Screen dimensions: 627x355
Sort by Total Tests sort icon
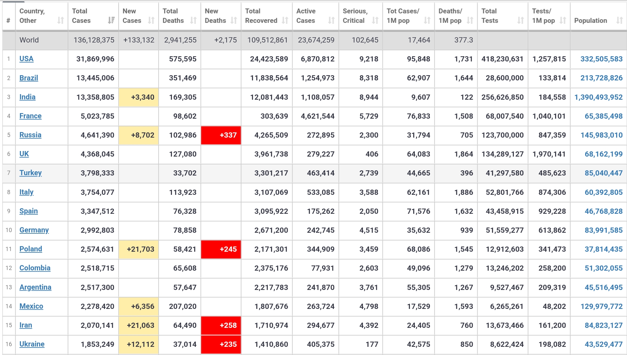point(521,21)
